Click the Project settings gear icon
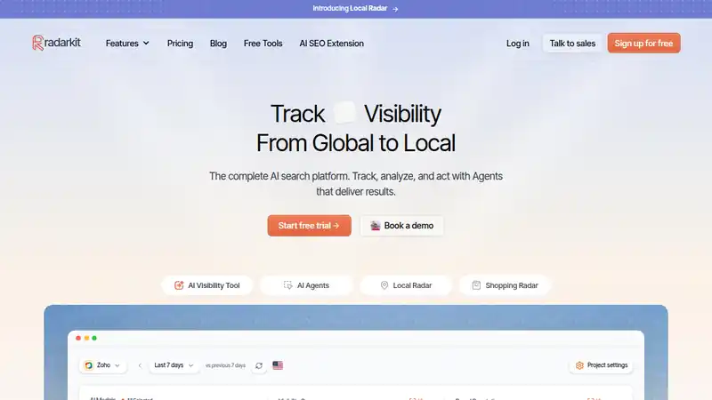The image size is (712, 400). pyautogui.click(x=579, y=365)
